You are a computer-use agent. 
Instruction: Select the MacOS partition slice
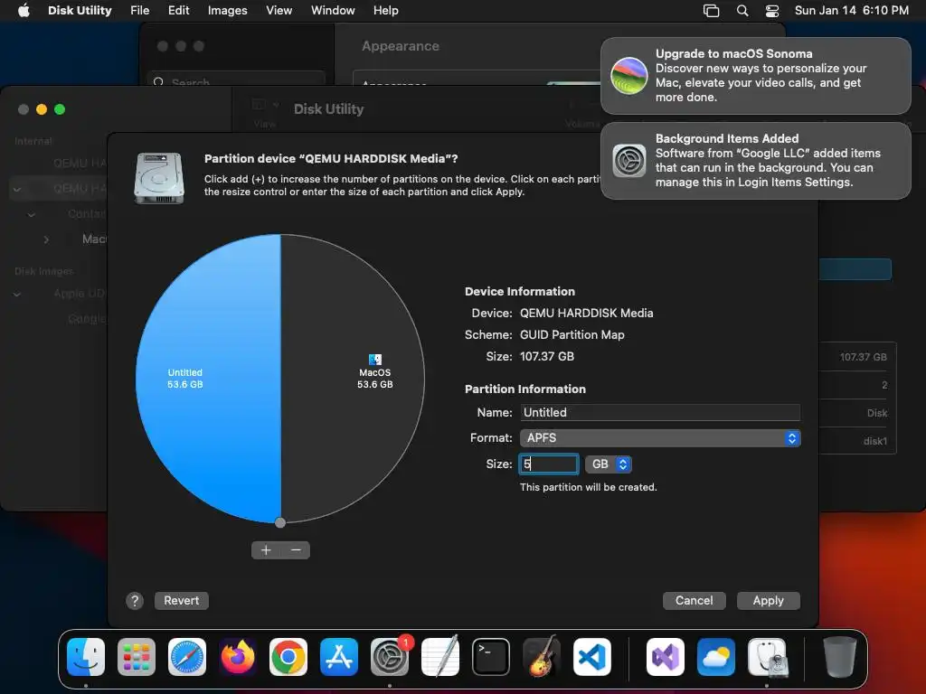point(353,379)
